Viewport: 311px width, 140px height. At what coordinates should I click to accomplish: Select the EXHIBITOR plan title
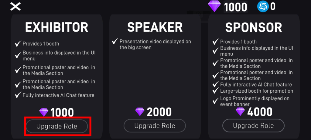pyautogui.click(x=56, y=27)
